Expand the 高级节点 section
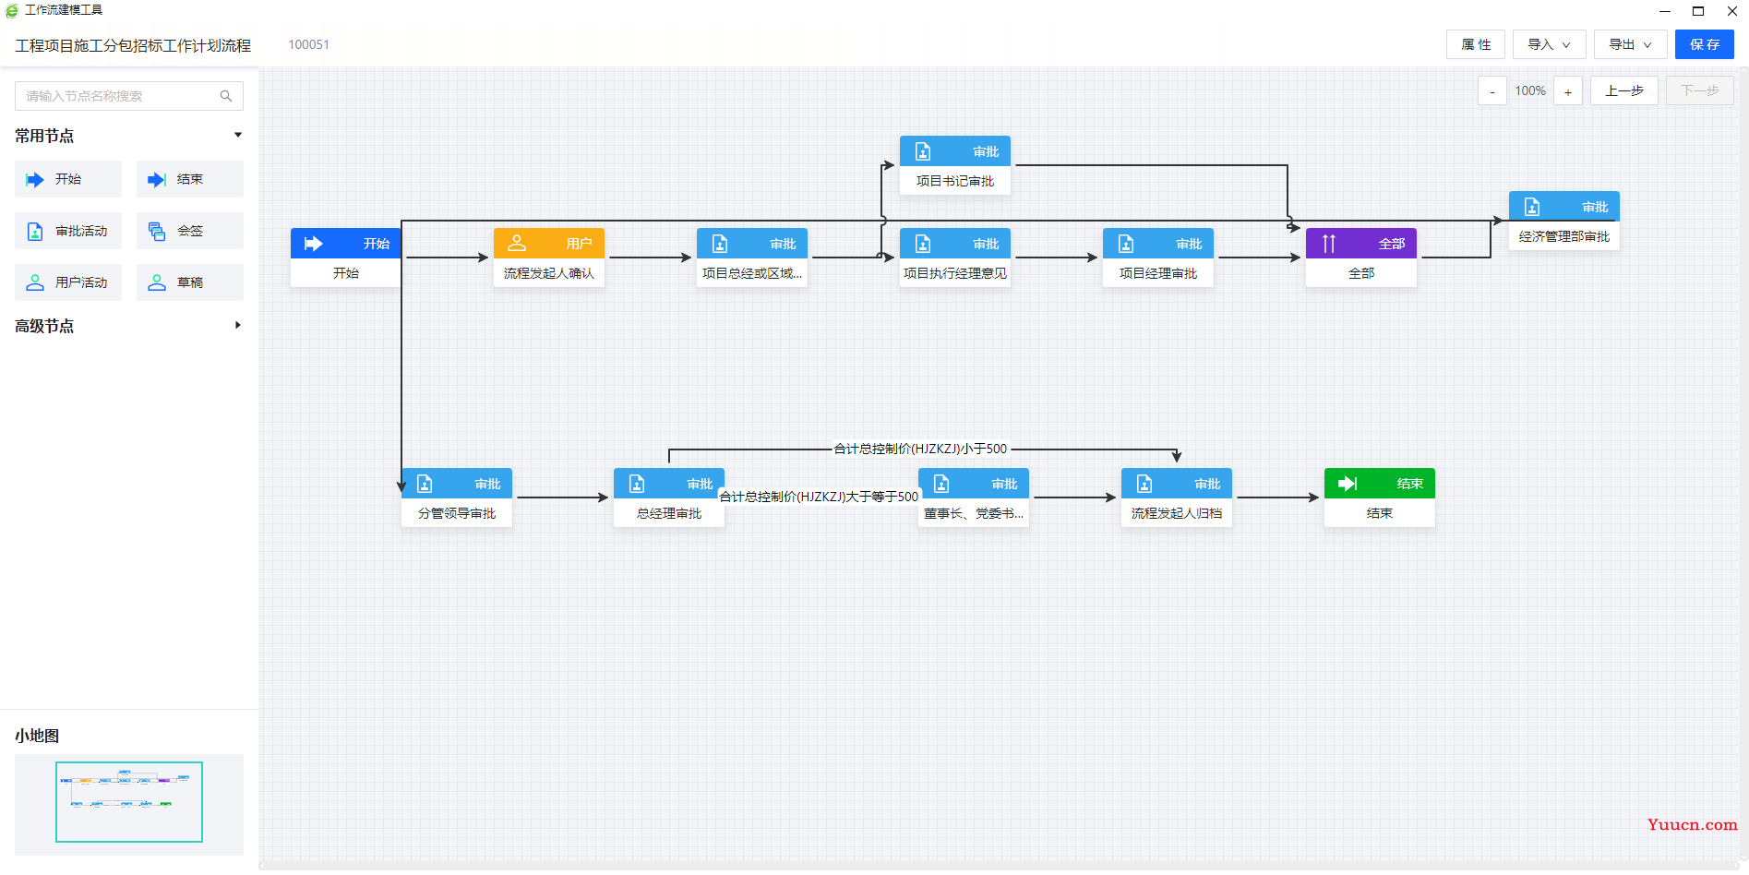Viewport: 1749px width, 875px height. 238,325
